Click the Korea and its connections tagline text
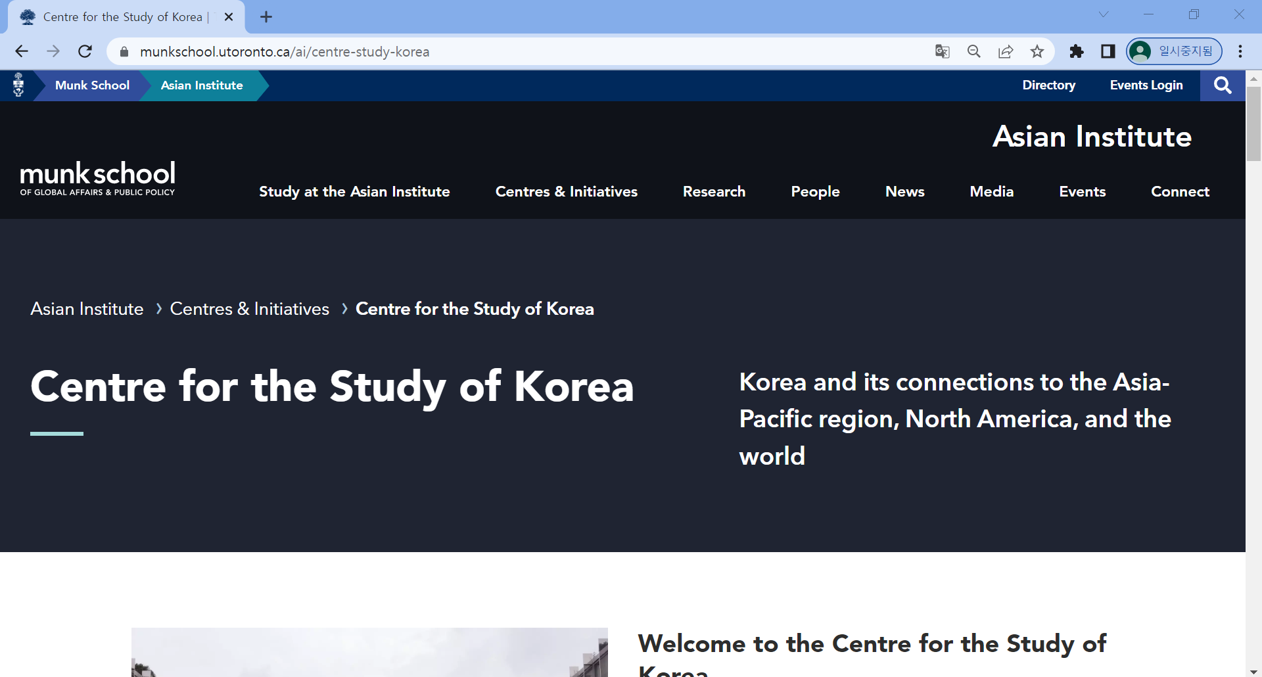Screen dimensions: 1262x677 click(x=955, y=419)
